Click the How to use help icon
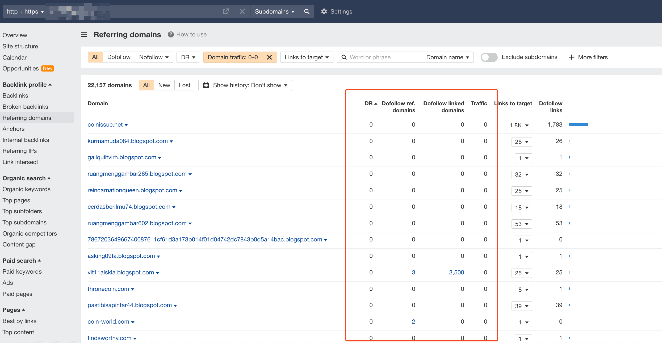This screenshot has height=343, width=662. tap(171, 35)
